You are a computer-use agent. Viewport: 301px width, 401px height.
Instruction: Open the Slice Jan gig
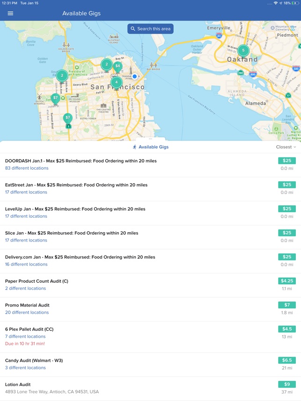(150, 237)
